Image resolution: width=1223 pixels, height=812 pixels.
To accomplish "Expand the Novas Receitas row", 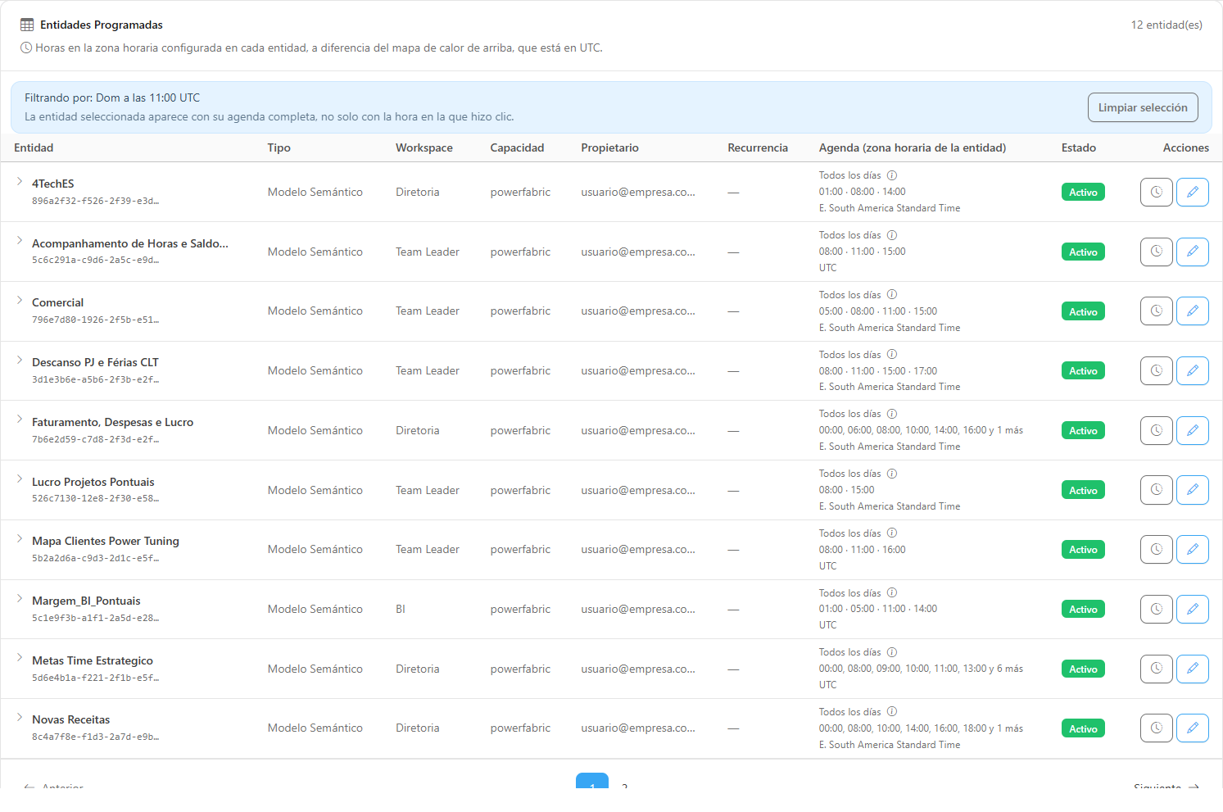I will point(20,717).
